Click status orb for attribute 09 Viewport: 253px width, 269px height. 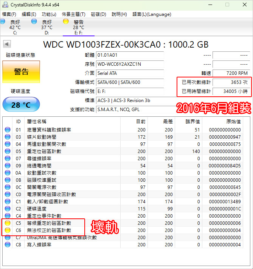click(x=8, y=165)
